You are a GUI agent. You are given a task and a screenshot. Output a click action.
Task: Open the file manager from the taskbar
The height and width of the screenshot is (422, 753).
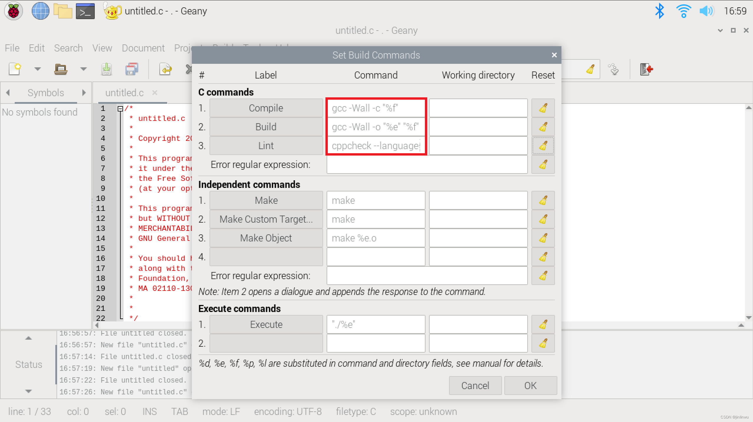tap(63, 11)
